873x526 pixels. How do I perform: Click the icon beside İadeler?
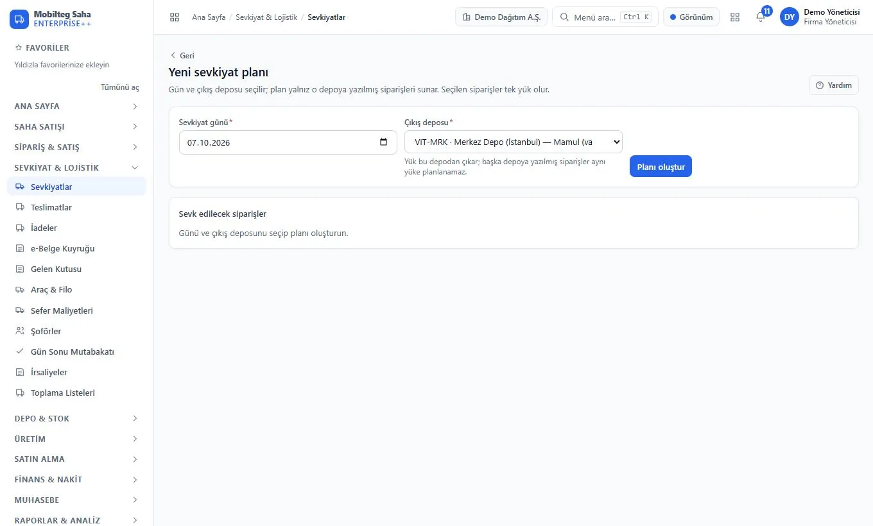[19, 228]
